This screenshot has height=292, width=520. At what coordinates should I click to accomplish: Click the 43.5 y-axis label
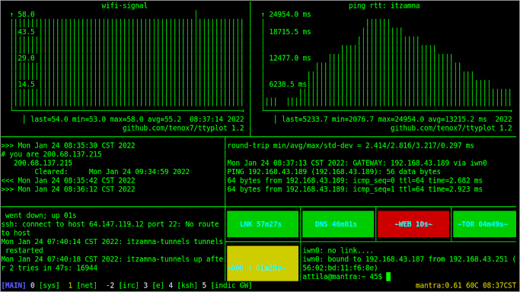point(26,32)
